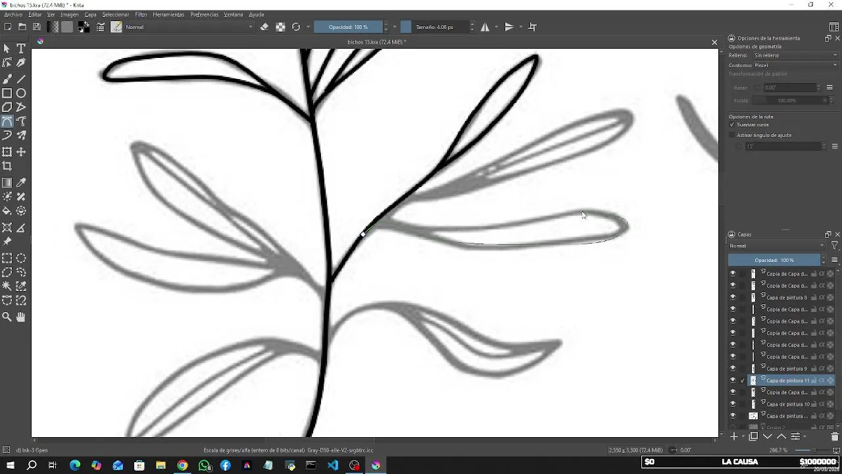Viewport: 842px width, 474px height.
Task: Toggle preserve alpha in the toolbar
Action: coord(280,27)
